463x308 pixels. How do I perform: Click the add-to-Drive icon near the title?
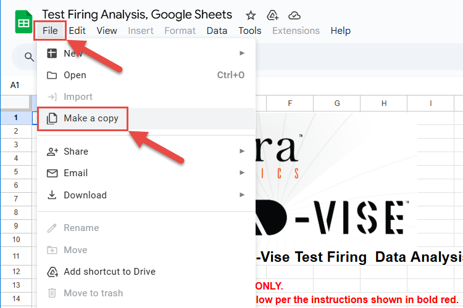(272, 15)
